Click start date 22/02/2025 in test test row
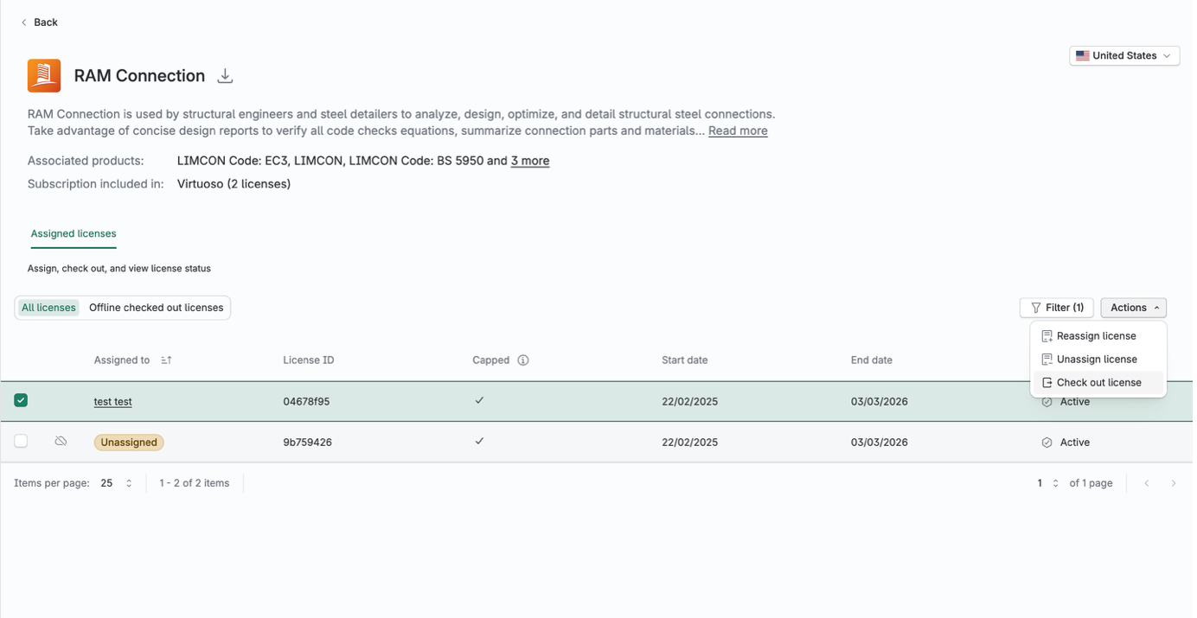The width and height of the screenshot is (1197, 618). tap(690, 402)
